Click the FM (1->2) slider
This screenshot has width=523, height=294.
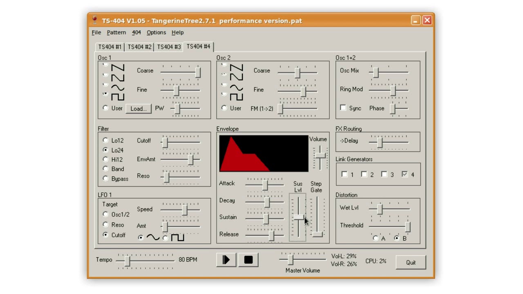click(x=297, y=108)
